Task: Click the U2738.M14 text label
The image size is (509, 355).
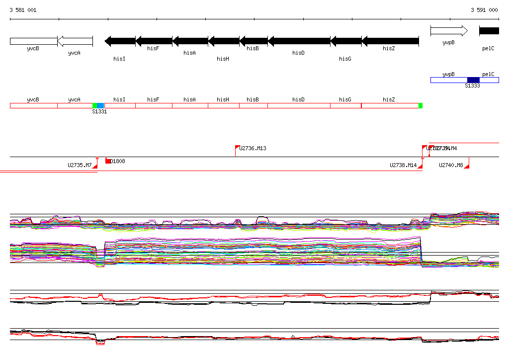Action: 403,165
